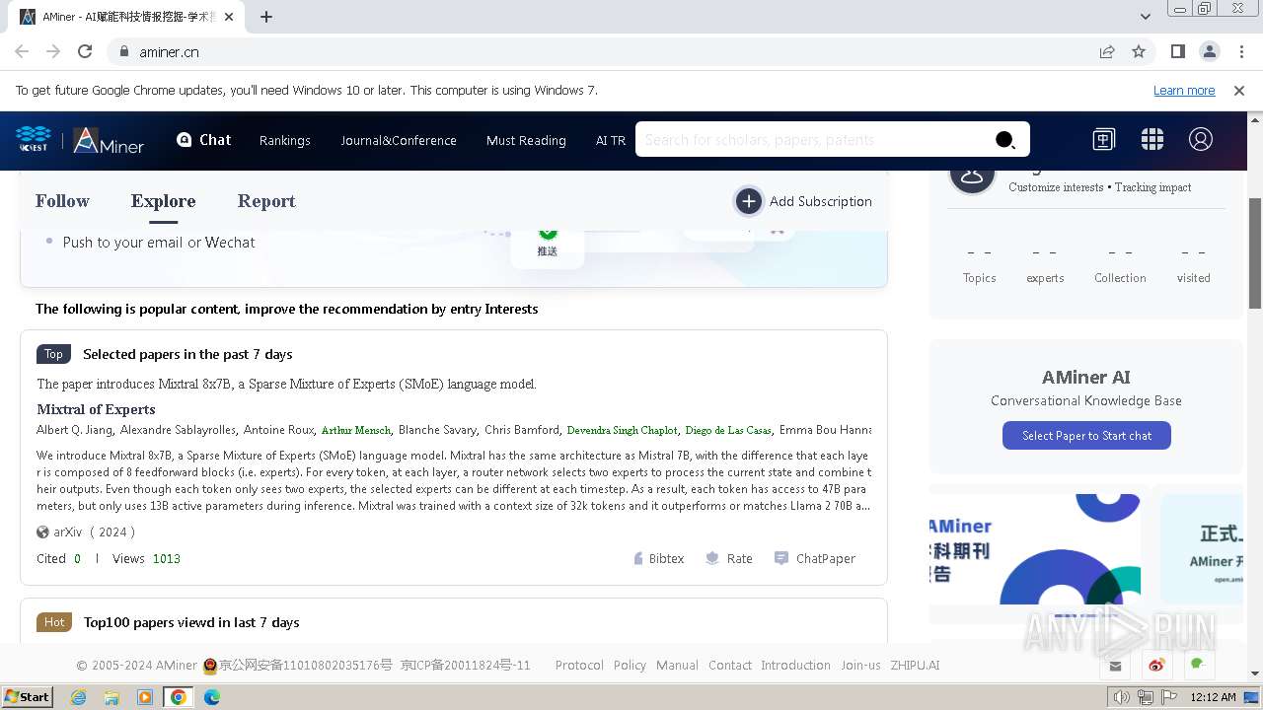Open the Chrome three-dot menu
Viewport: 1263px width, 710px height.
click(1240, 51)
